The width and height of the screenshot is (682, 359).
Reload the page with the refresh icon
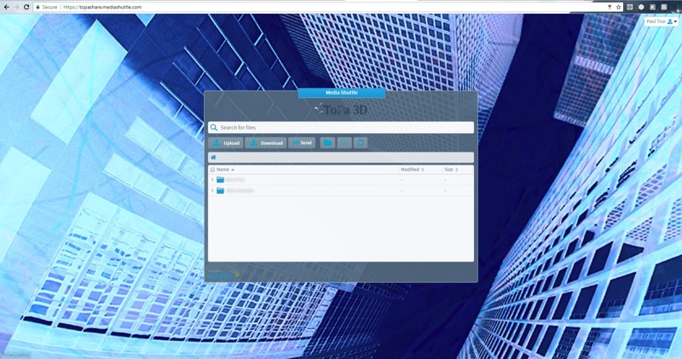click(x=26, y=7)
